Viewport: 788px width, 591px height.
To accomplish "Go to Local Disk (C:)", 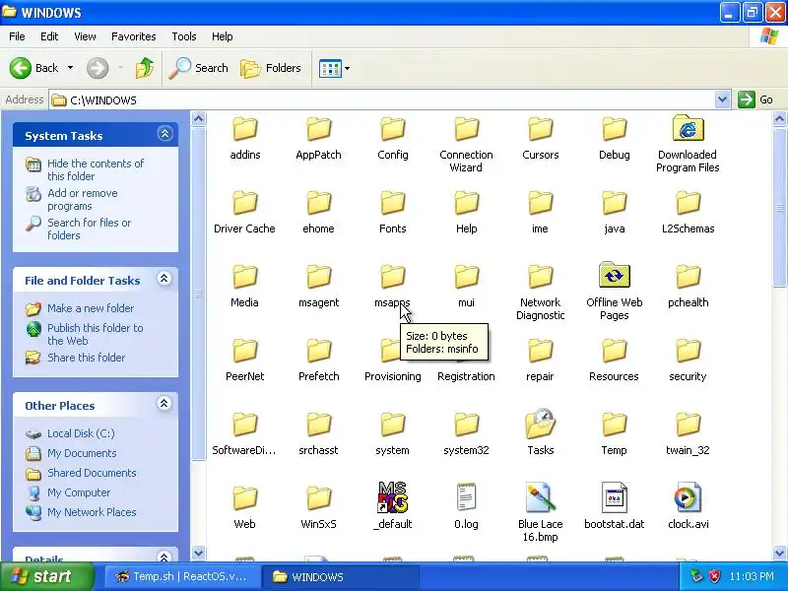I will pos(81,433).
